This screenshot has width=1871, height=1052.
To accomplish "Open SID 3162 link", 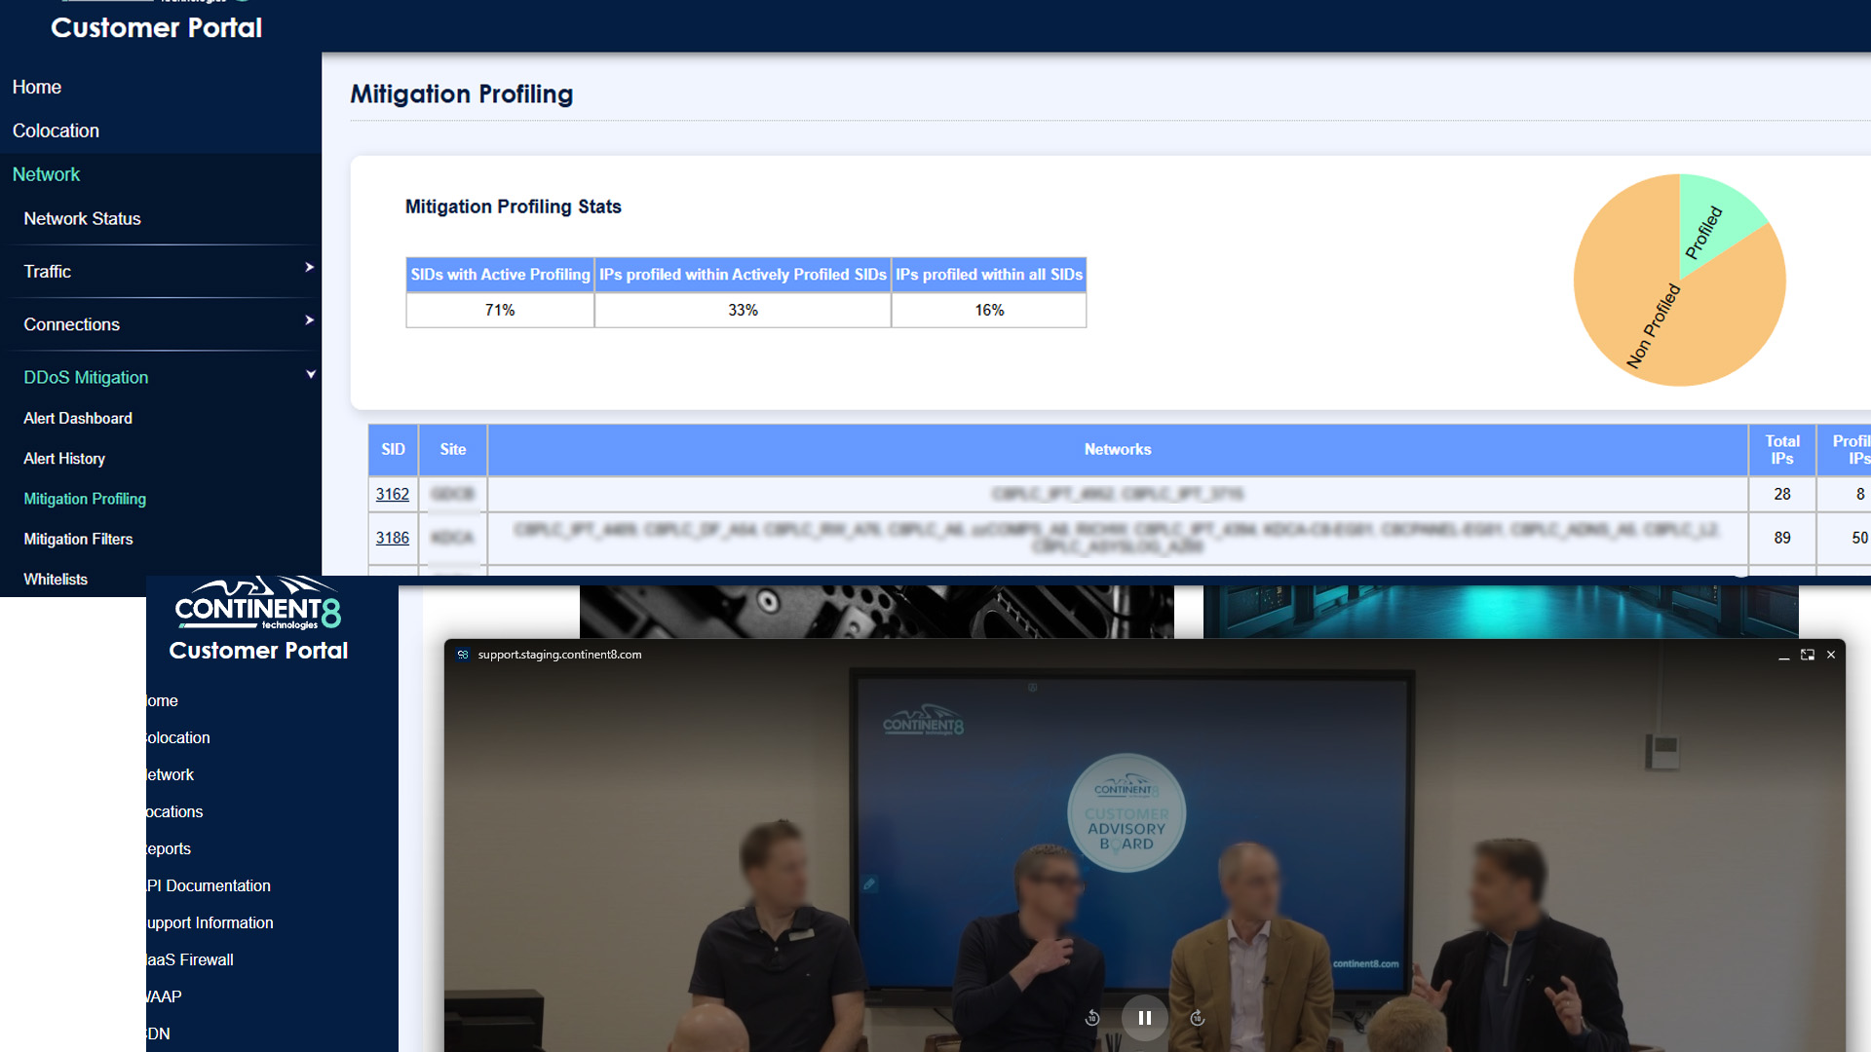I will [x=392, y=494].
